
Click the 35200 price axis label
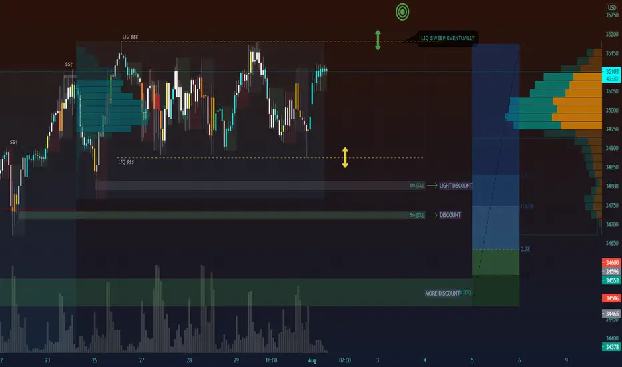pyautogui.click(x=612, y=34)
